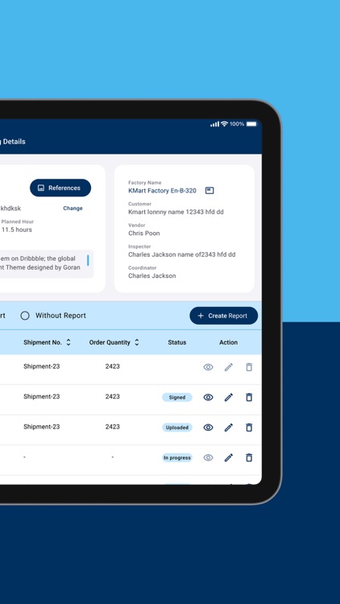Click the Signed status badge
This screenshot has width=340, height=604.
click(x=177, y=398)
